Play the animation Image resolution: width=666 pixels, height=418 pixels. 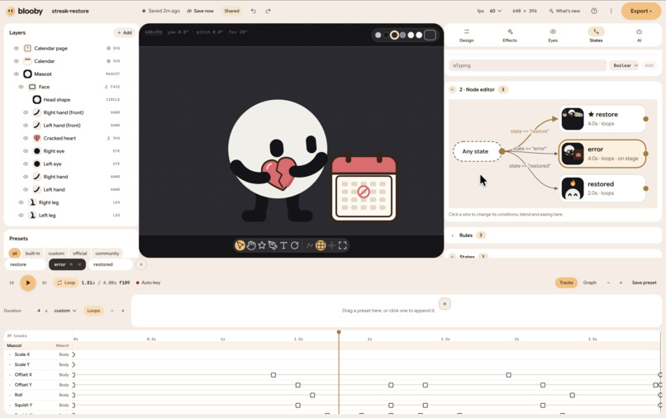(28, 283)
